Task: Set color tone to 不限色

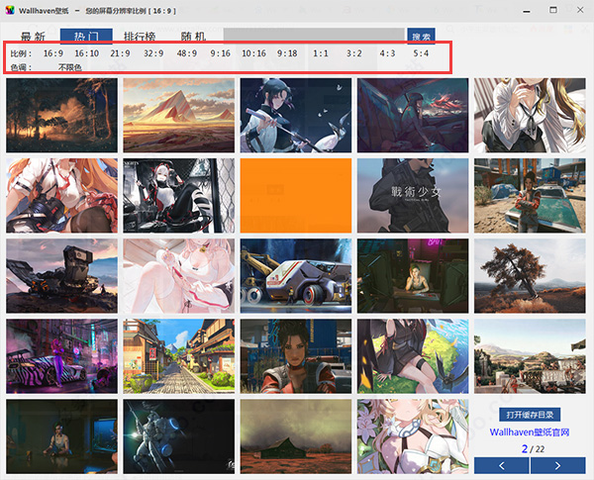Action: pyautogui.click(x=70, y=67)
